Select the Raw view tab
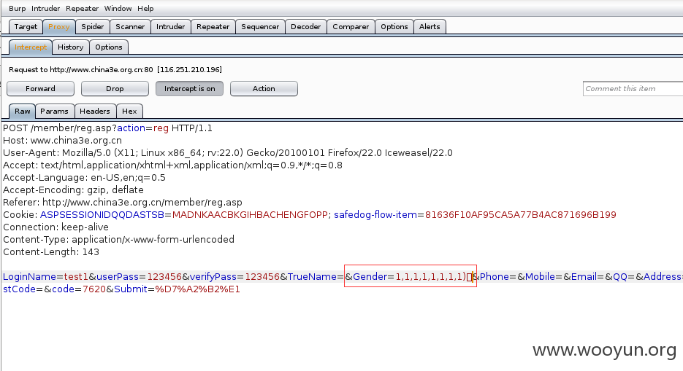The height and width of the screenshot is (371, 683). pyautogui.click(x=22, y=112)
